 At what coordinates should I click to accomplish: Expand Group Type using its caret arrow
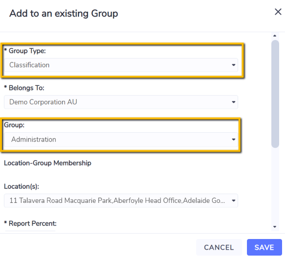[234, 65]
